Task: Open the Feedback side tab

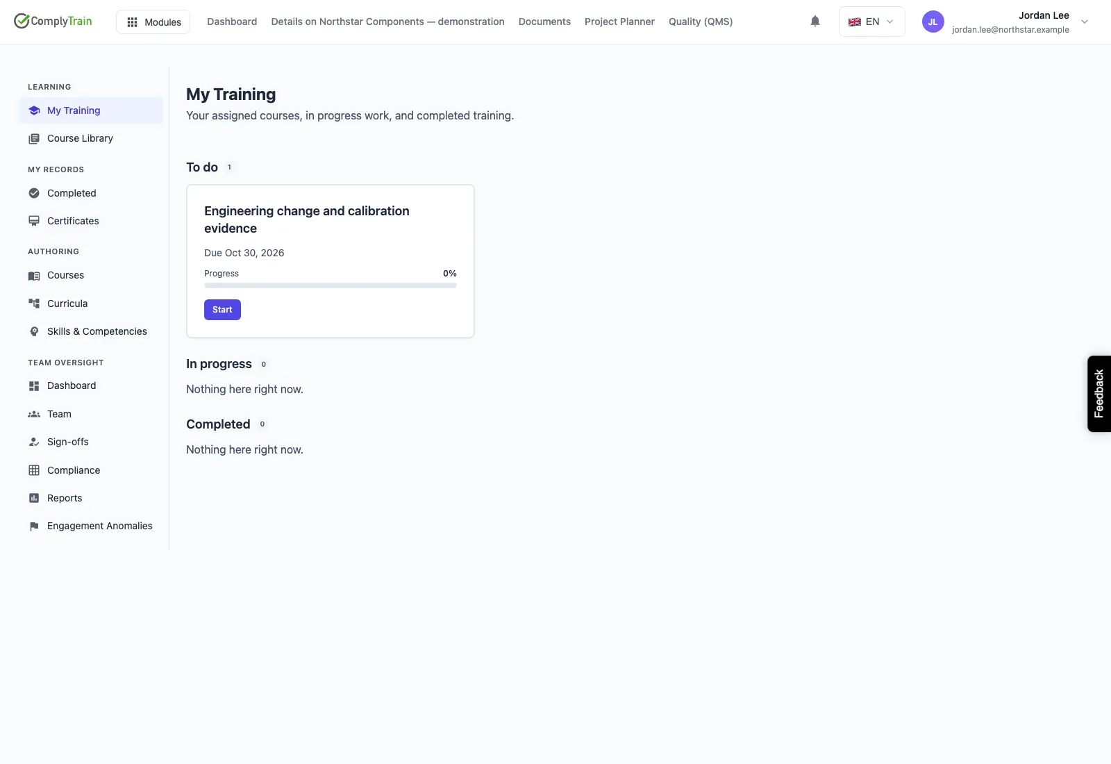Action: coord(1099,394)
